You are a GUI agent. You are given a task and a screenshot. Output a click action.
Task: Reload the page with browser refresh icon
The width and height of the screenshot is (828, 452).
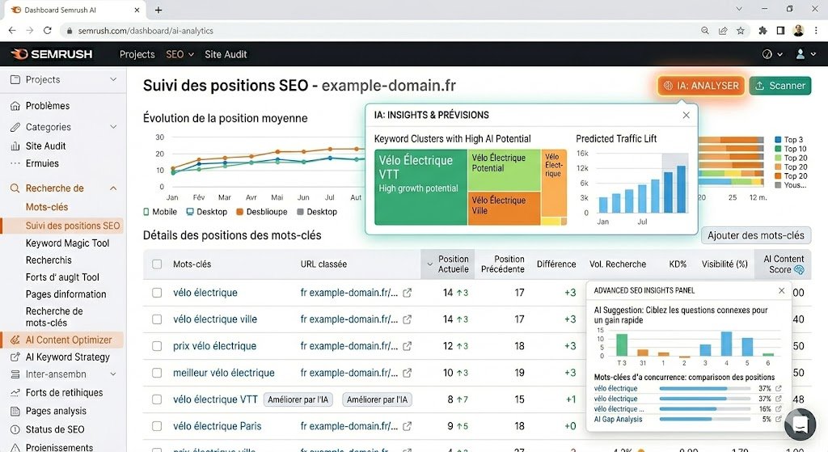coord(48,31)
